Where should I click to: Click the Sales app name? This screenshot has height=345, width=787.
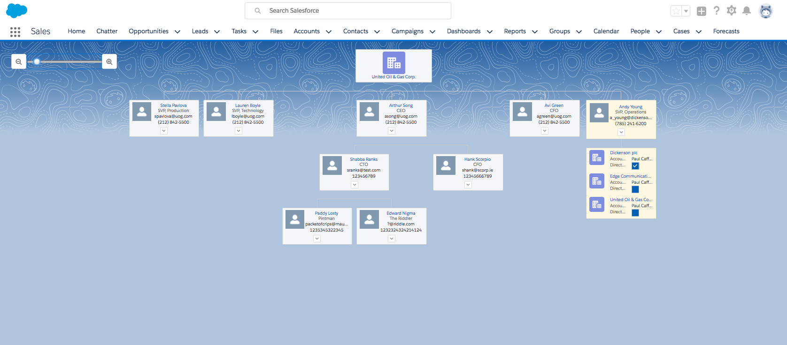40,31
